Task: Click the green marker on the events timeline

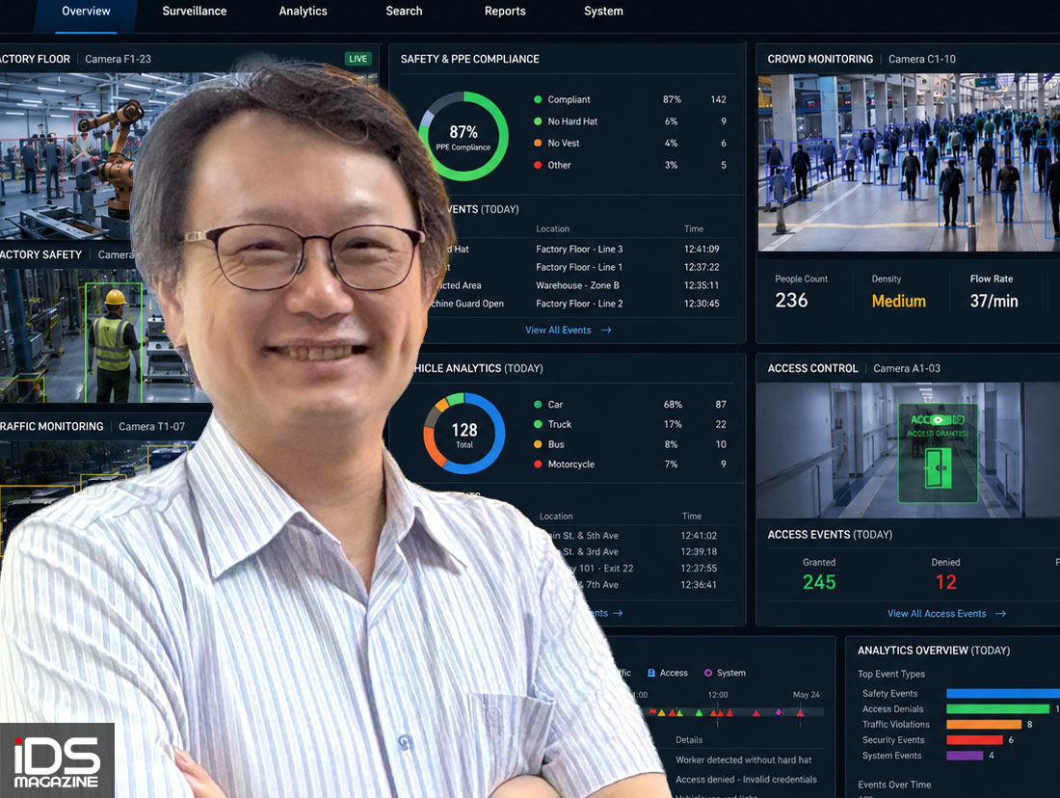Action: (699, 712)
